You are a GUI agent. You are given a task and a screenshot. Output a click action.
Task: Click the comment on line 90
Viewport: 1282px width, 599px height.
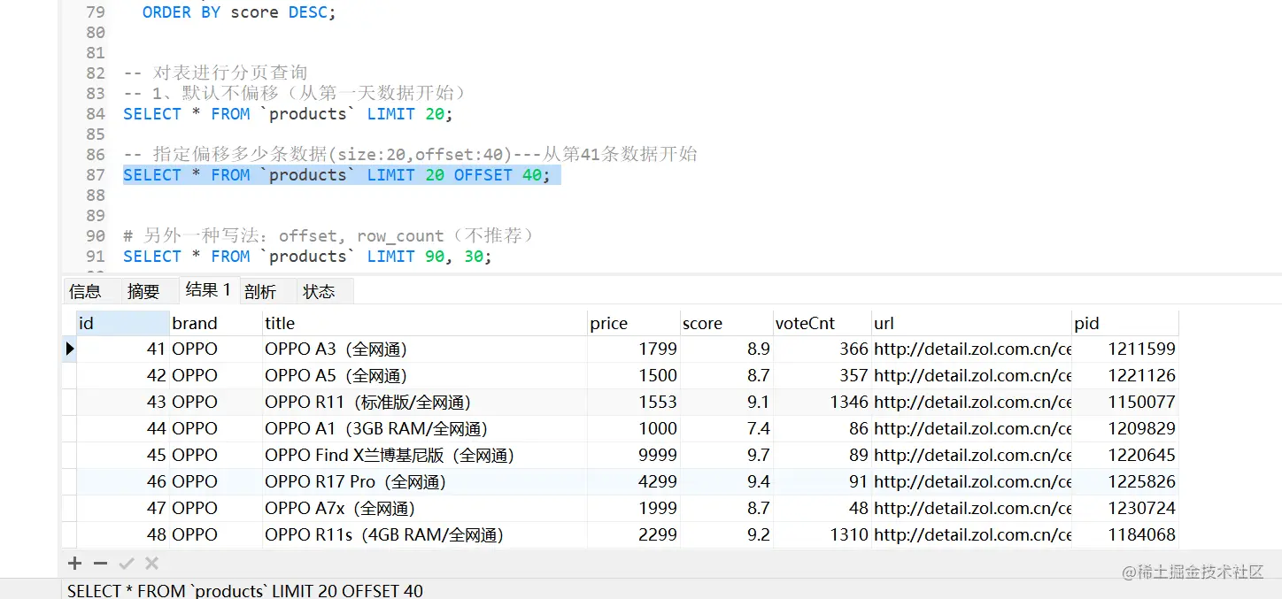(x=328, y=235)
